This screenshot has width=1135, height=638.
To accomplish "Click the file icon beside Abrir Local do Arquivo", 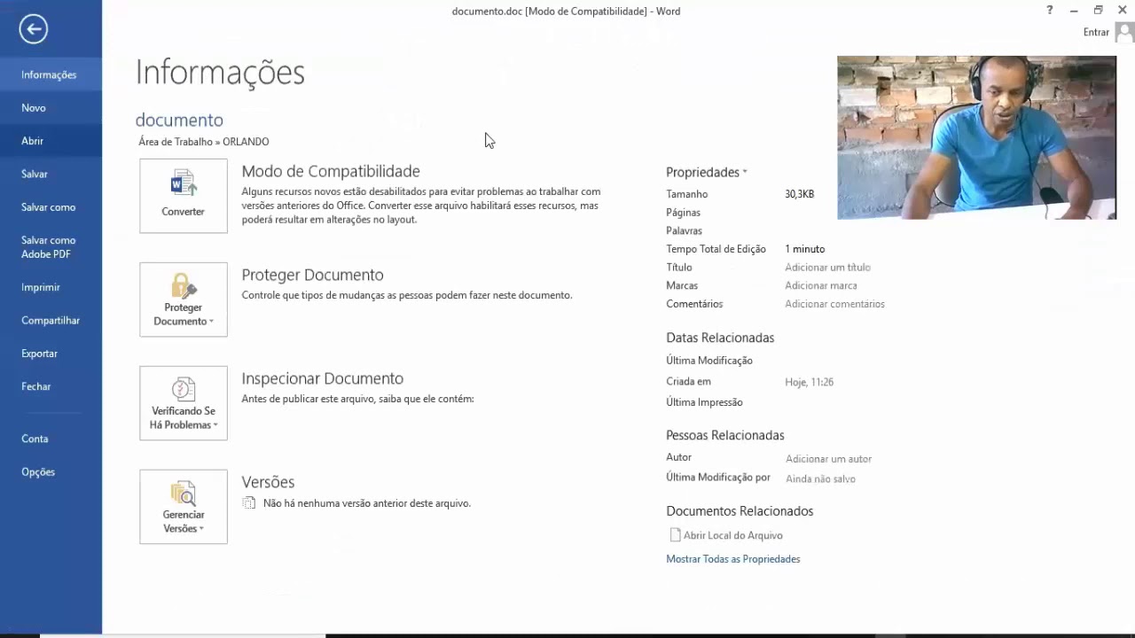I will [x=675, y=535].
